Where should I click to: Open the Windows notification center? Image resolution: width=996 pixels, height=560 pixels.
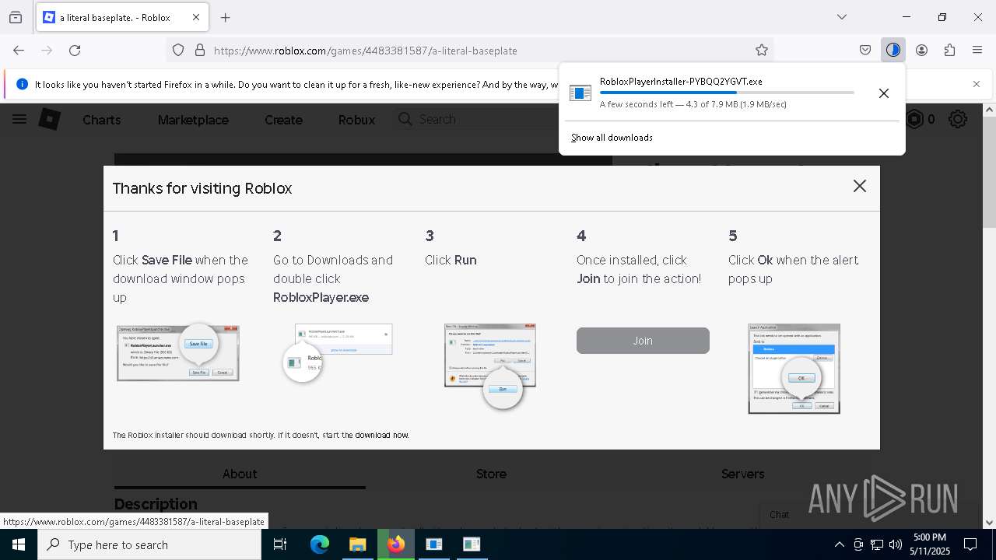pyautogui.click(x=970, y=544)
